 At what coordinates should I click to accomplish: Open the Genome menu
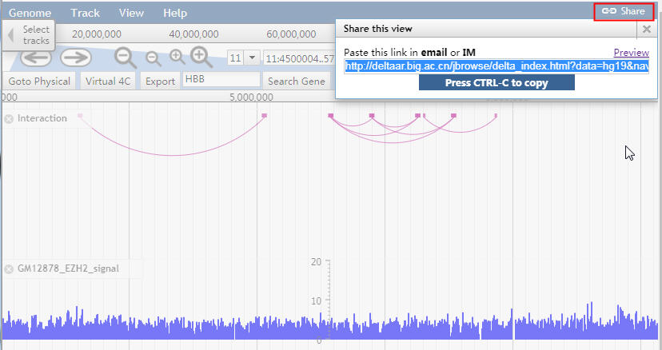[30, 13]
